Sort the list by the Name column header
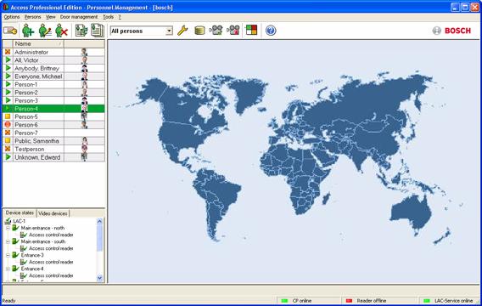Image resolution: width=482 pixels, height=306 pixels. tap(38, 43)
